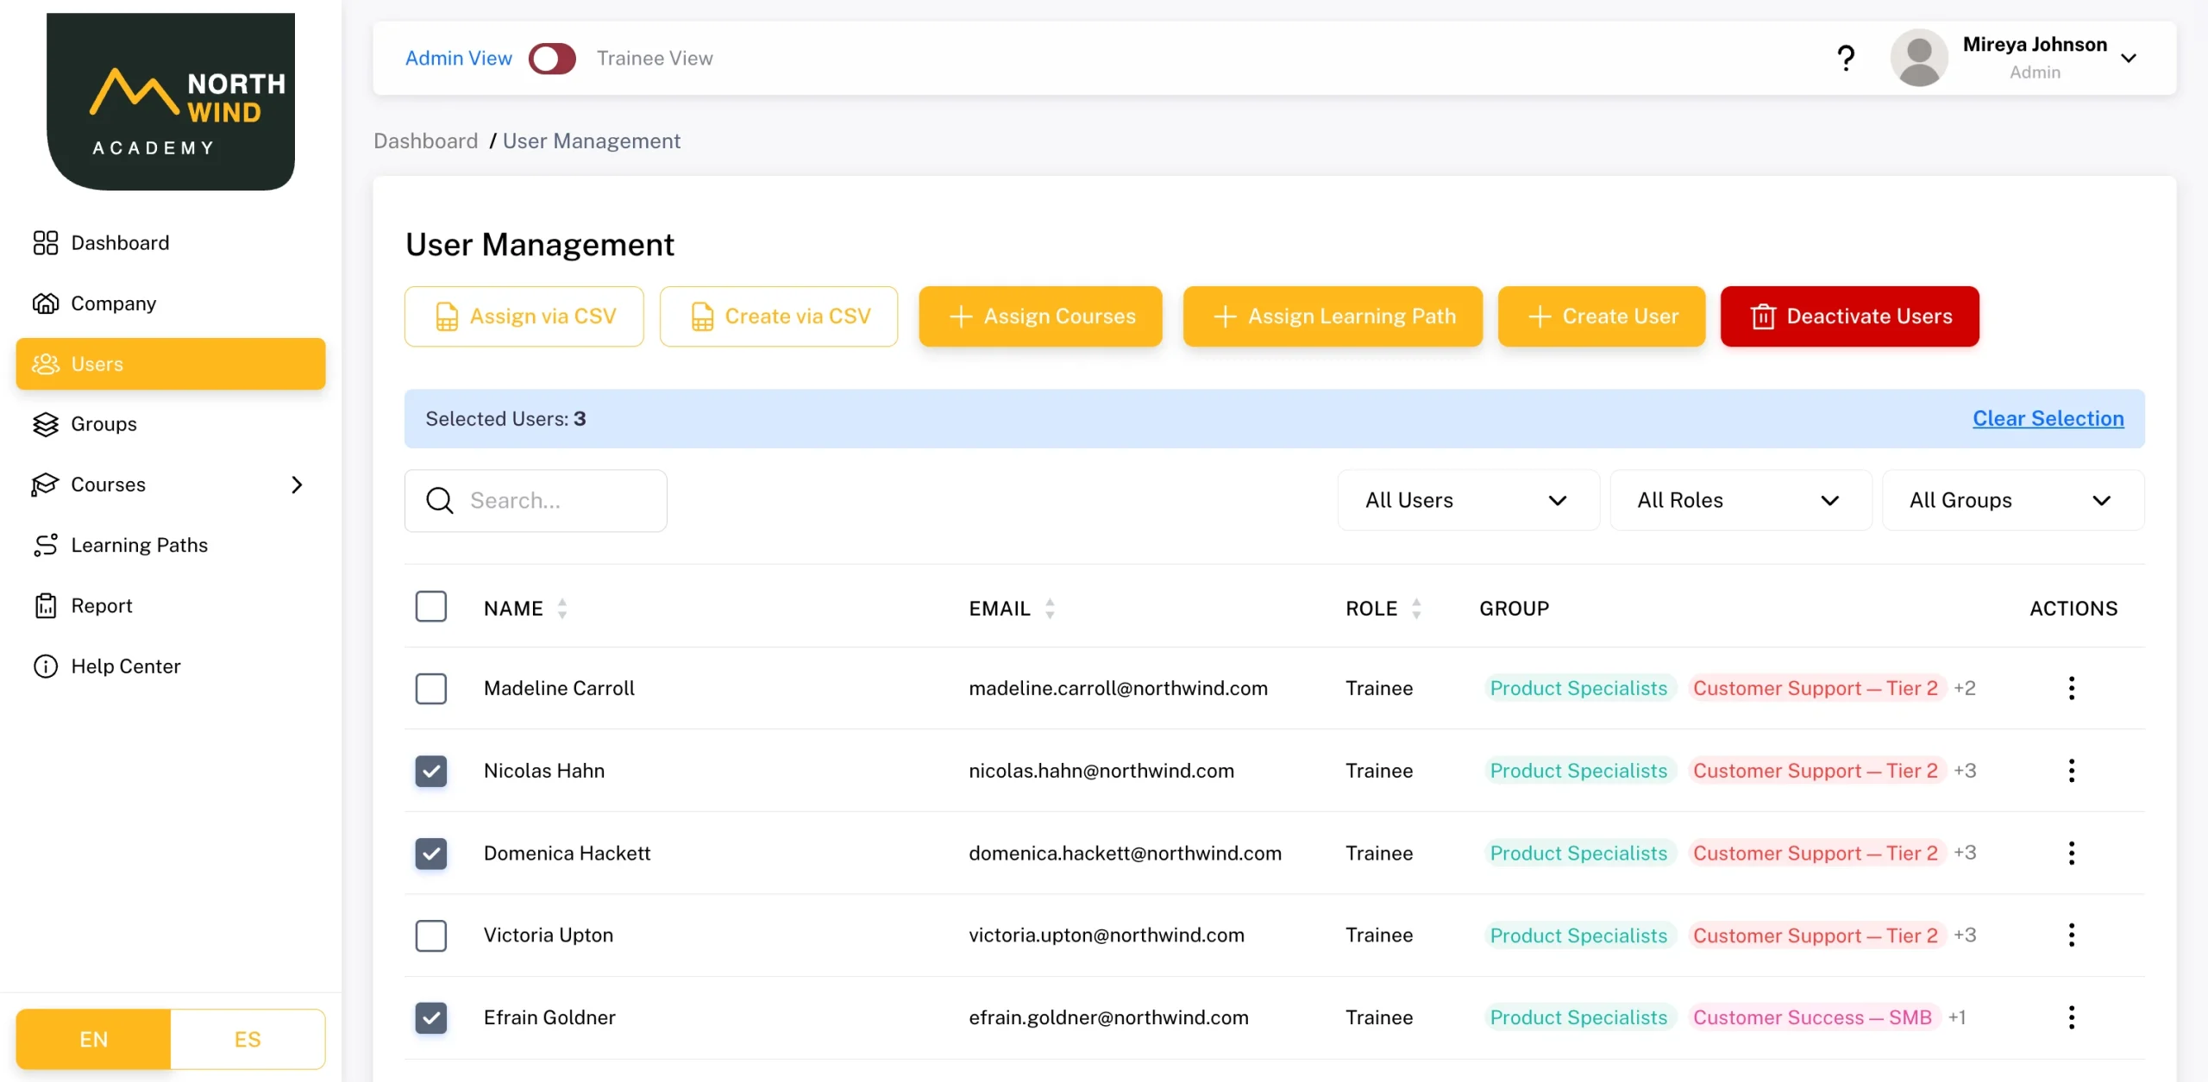The width and height of the screenshot is (2208, 1082).
Task: Open Learning Paths in sidebar
Action: pyautogui.click(x=171, y=545)
